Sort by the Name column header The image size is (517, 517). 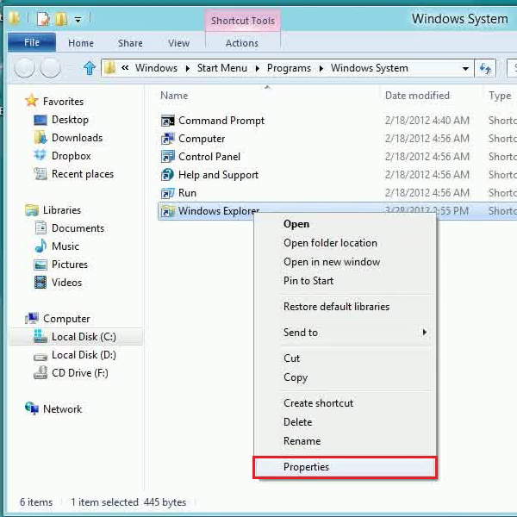pos(174,96)
